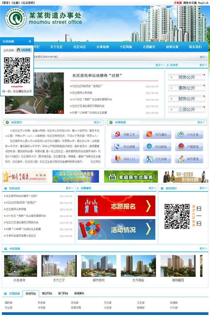Screen dimensions: 210x315
Task: Click the 综治维稳 house icon
Action: [x=149, y=147]
